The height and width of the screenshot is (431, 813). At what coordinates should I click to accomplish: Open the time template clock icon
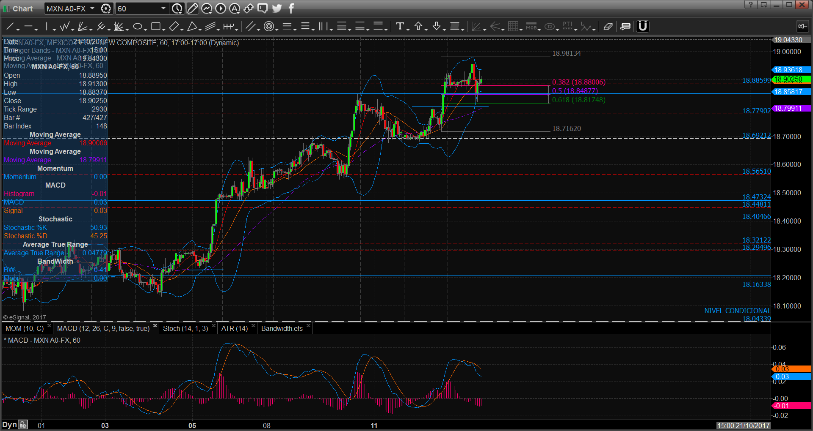[x=177, y=8]
